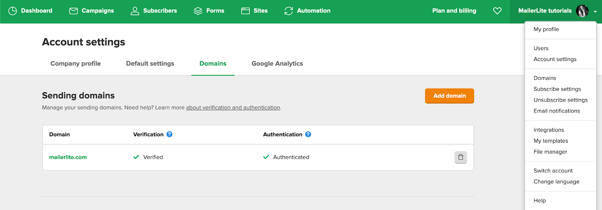Click the heart icon in the header

pyautogui.click(x=497, y=11)
